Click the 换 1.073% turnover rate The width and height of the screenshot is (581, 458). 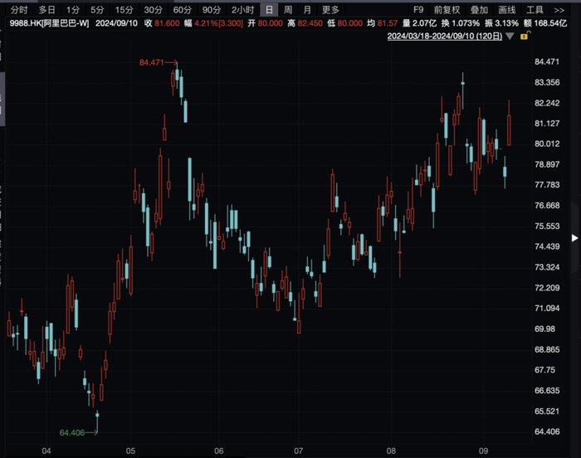pyautogui.click(x=461, y=23)
